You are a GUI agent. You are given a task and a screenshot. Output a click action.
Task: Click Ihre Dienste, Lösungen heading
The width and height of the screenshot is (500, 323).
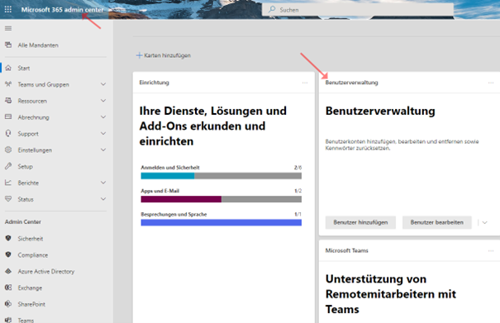212,126
